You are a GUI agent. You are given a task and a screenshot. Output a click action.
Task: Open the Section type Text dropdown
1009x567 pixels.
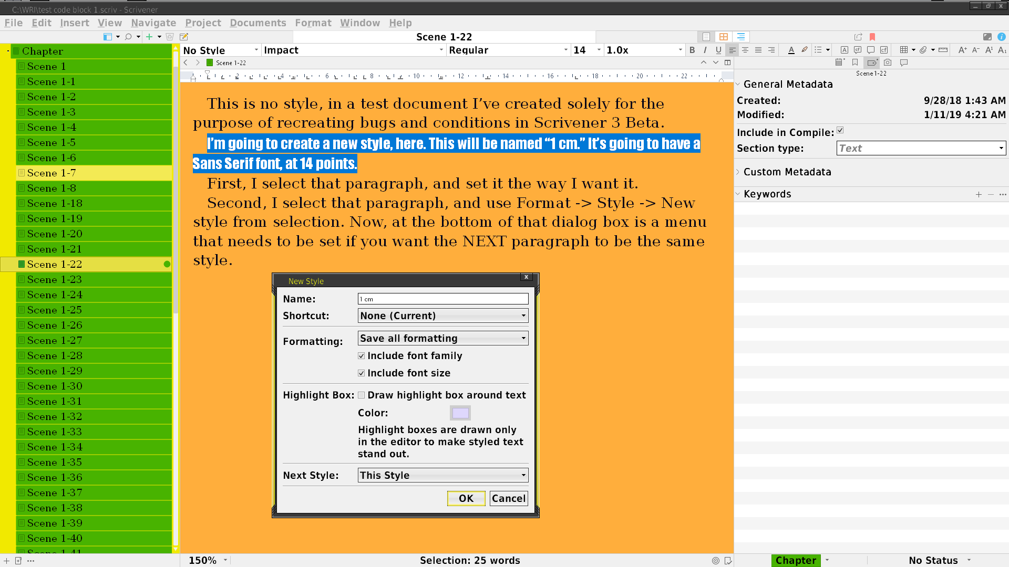[x=921, y=148]
